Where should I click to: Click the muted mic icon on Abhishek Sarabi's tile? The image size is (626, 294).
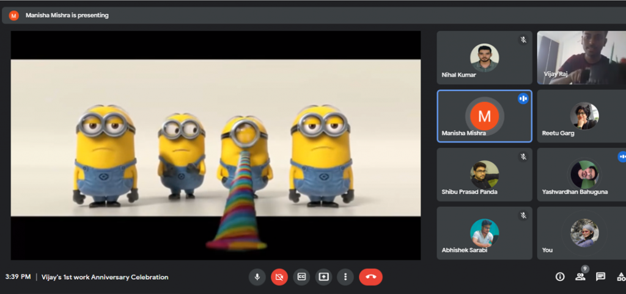coord(523,215)
